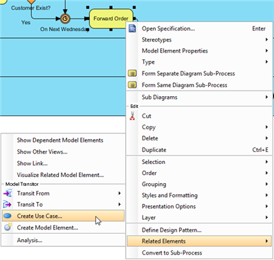Click the Yes flow label

point(26,22)
